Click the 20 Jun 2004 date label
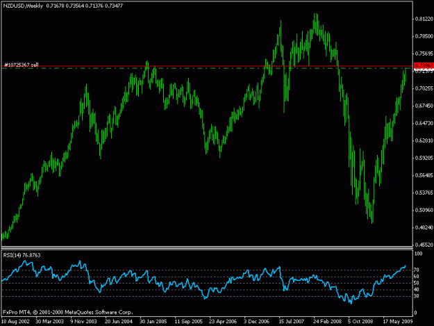The image size is (434, 326). 119,322
